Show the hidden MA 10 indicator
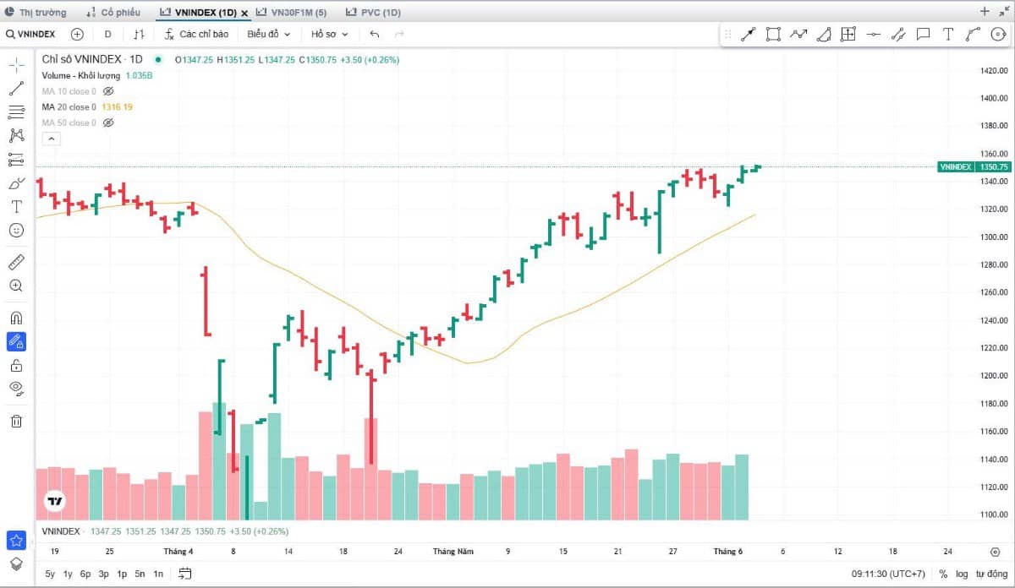 (x=108, y=91)
